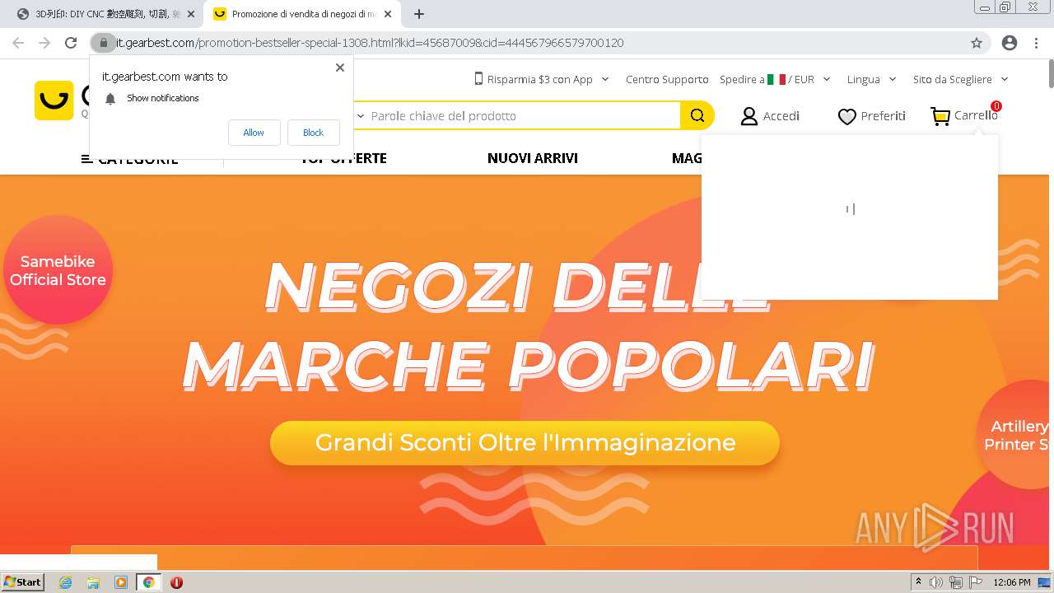This screenshot has height=593, width=1054.
Task: Select the Promozione di vendita tab
Action: [301, 14]
